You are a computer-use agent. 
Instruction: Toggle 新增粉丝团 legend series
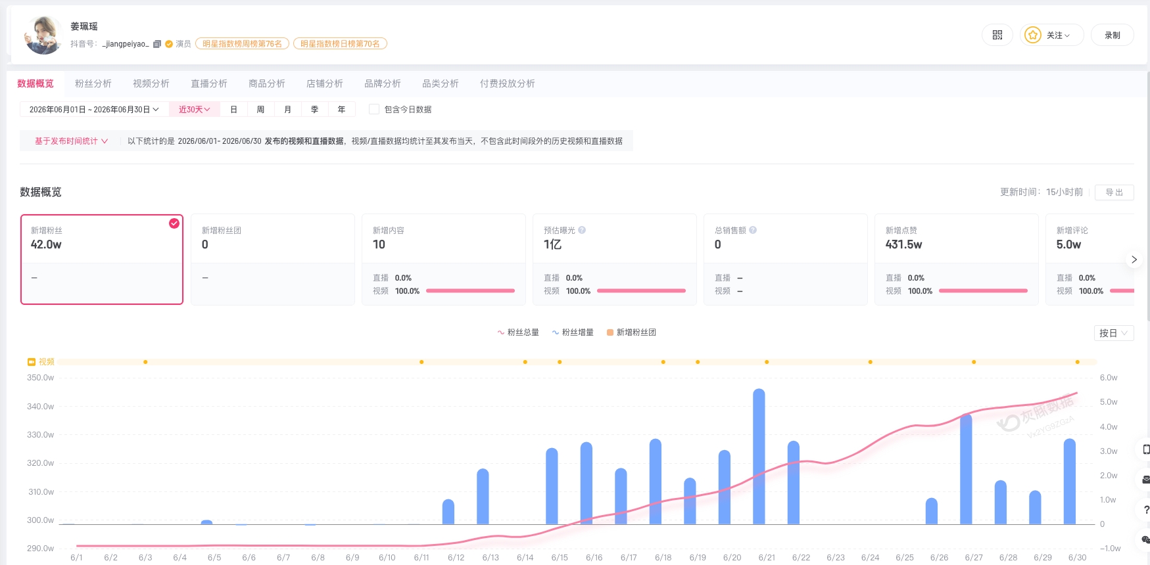coord(631,332)
